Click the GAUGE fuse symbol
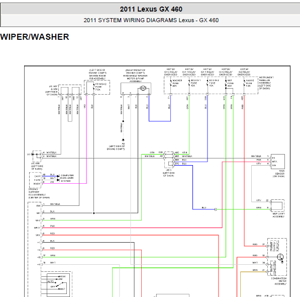 [244, 83]
